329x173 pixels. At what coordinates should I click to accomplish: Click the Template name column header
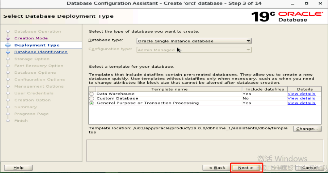(x=169, y=89)
